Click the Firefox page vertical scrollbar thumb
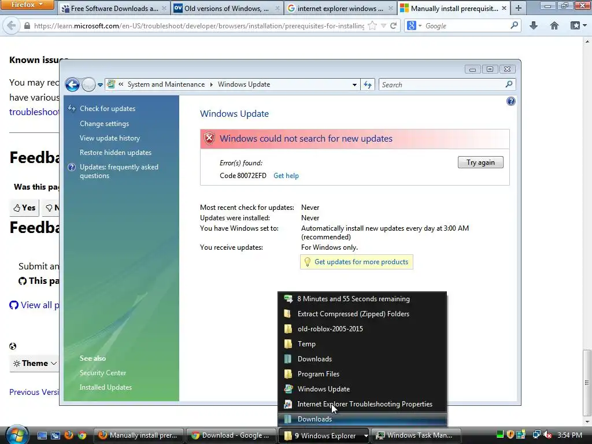Screen dimensions: 592x444 point(587,382)
